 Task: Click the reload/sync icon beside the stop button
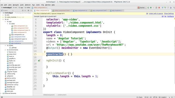(x=156, y=8)
